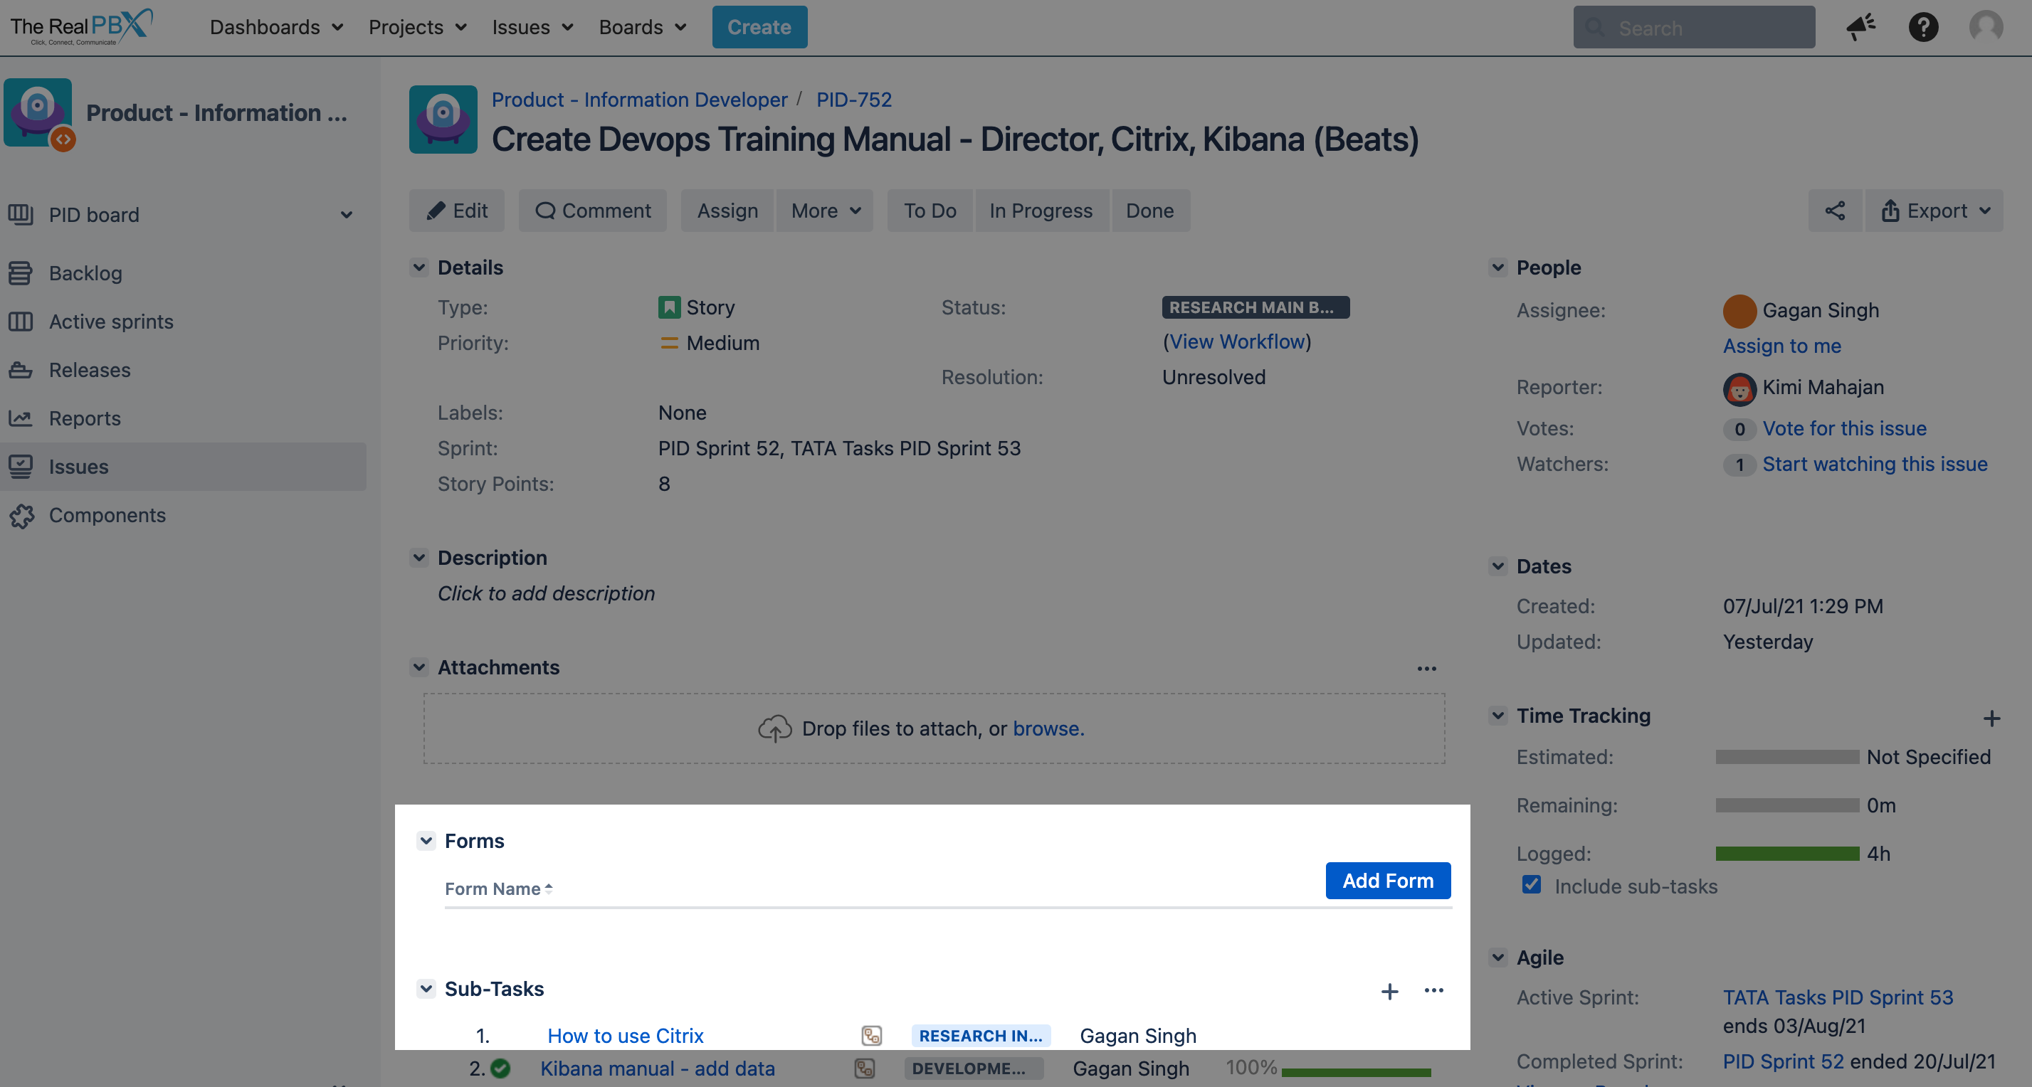
Task: Click The Real PBX logo
Action: pyautogui.click(x=81, y=28)
